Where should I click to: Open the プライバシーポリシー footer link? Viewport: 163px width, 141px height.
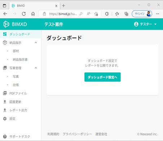point(77,134)
